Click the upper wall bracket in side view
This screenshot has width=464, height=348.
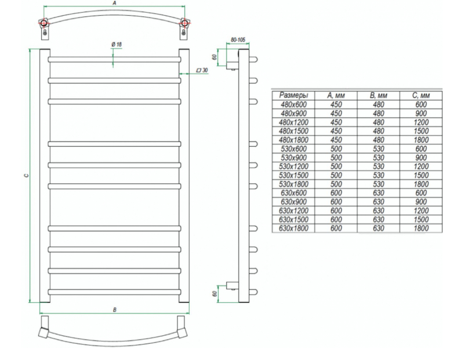coord(233,65)
